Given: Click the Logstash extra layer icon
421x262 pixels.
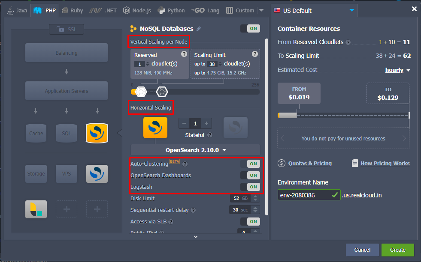Looking at the screenshot, I should (x=36, y=209).
